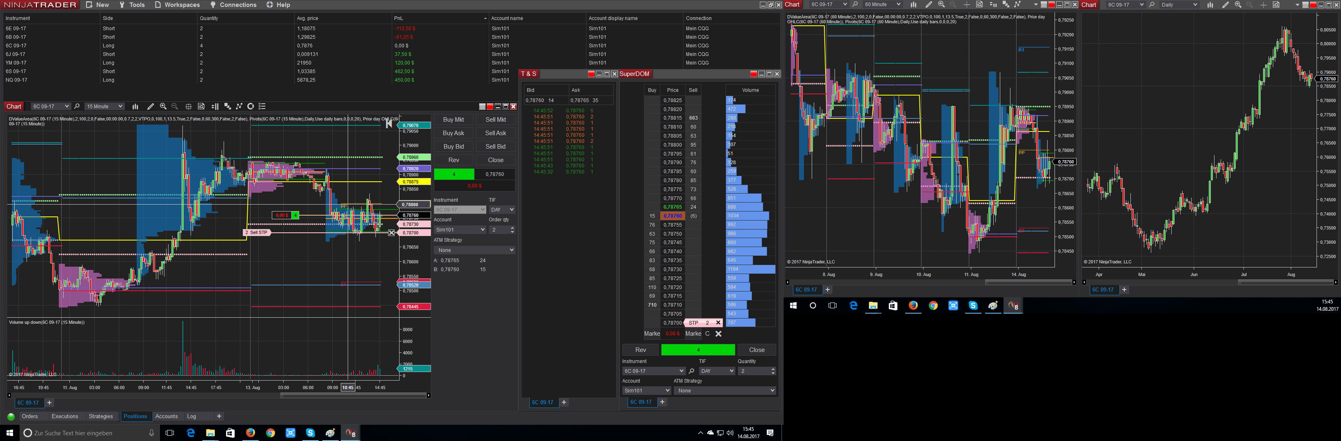Open bar style settings in Daily chart
This screenshot has height=441, width=1341.
tap(1210, 4)
